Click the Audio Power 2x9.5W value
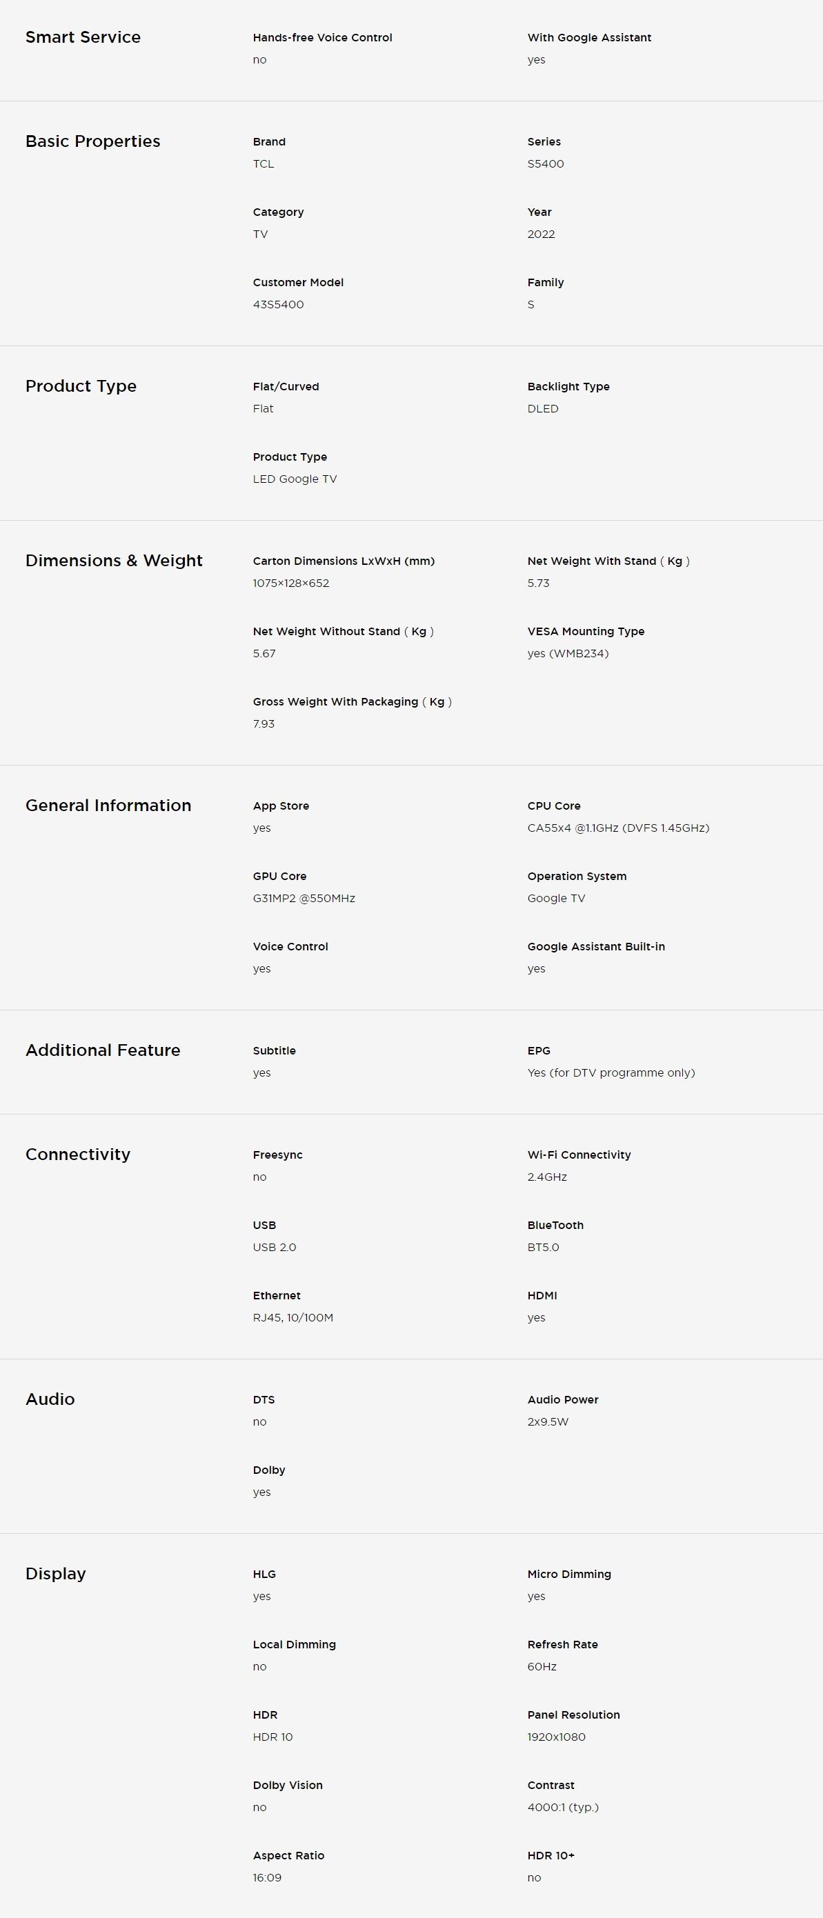Viewport: 823px width, 1918px height. click(x=548, y=1421)
